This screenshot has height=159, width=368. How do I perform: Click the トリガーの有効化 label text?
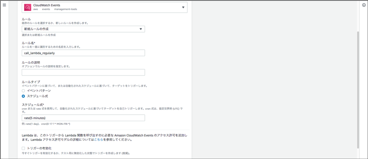tap(40, 148)
